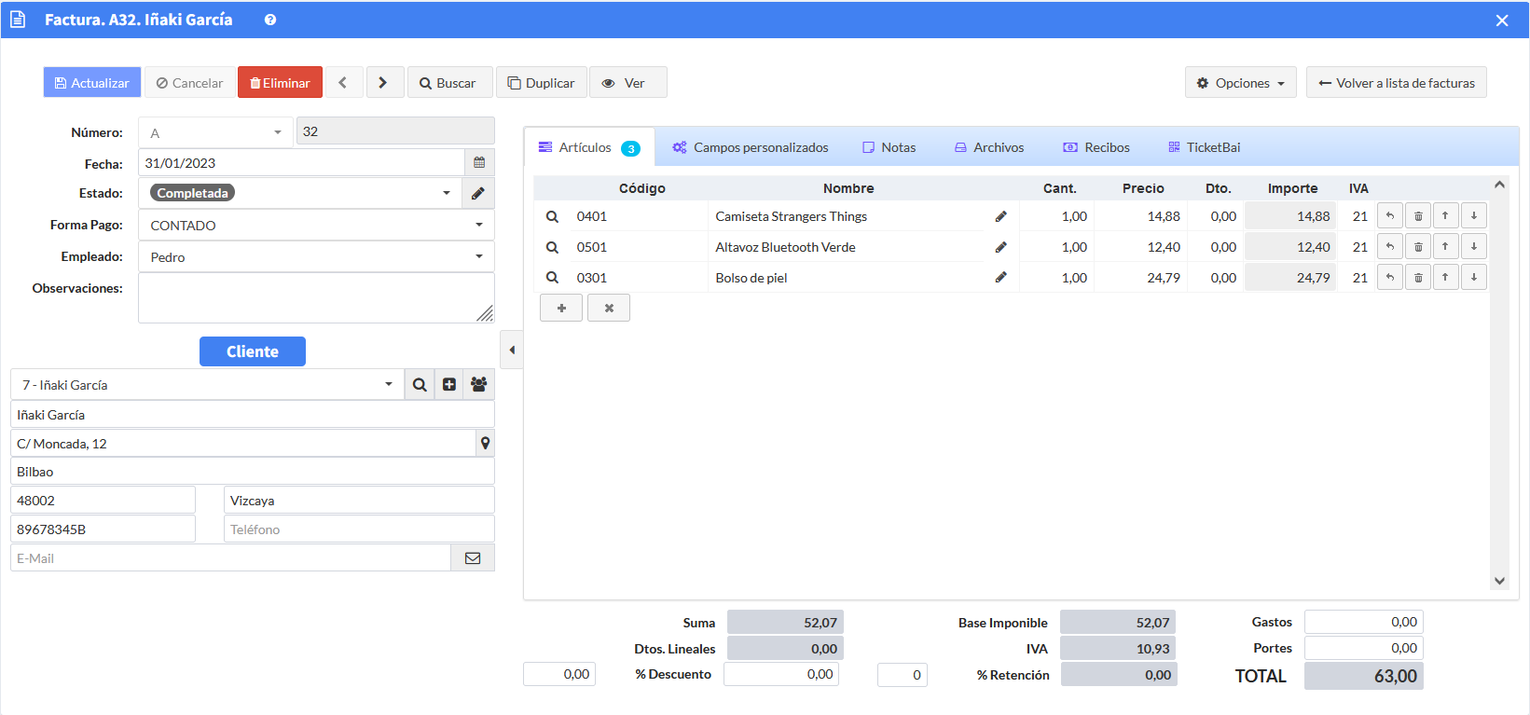This screenshot has width=1530, height=715.
Task: Click the help question mark icon in title
Action: tap(270, 20)
